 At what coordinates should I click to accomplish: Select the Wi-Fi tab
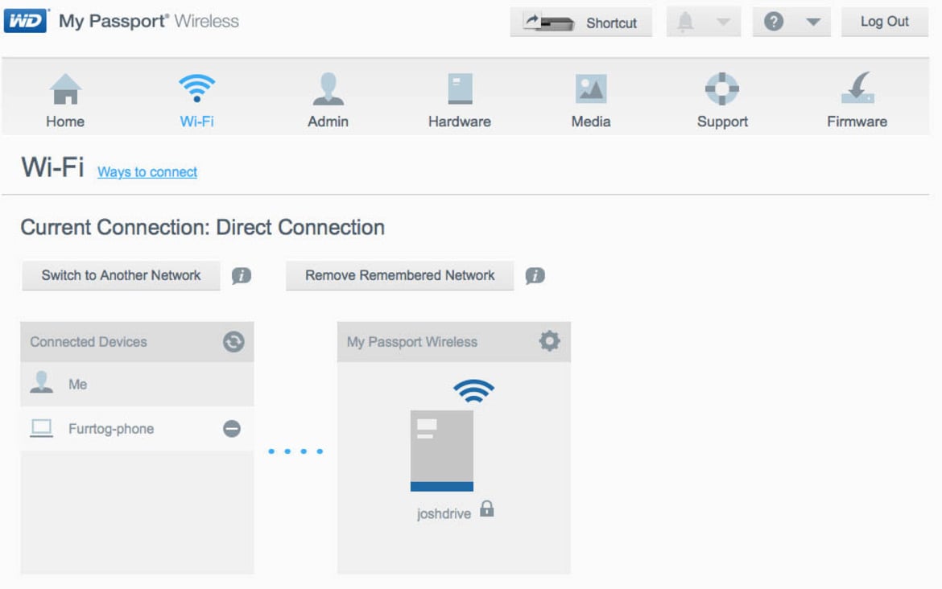click(x=196, y=101)
